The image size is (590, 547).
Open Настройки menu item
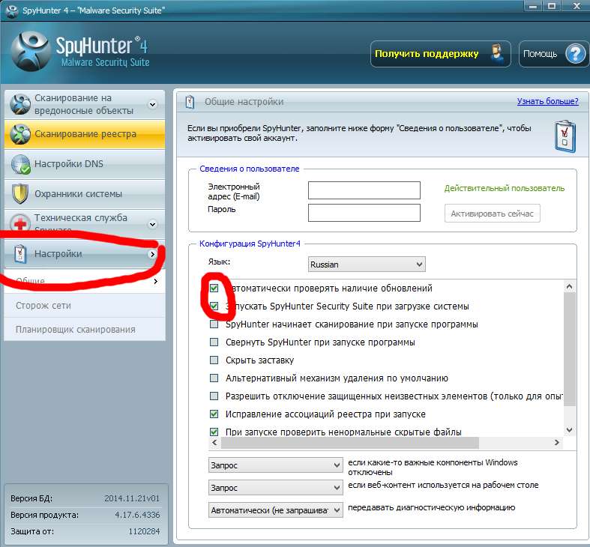(85, 254)
